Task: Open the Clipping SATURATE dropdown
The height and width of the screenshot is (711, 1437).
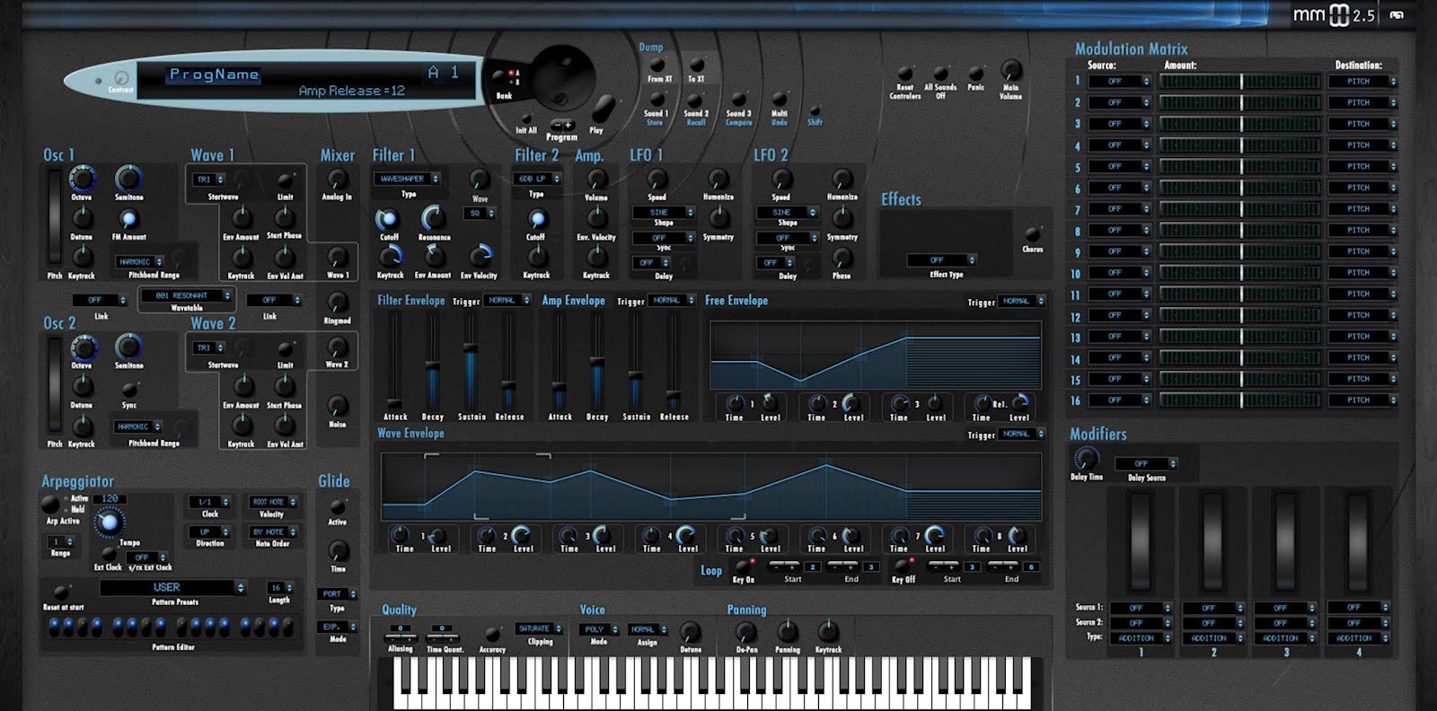Action: (539, 628)
